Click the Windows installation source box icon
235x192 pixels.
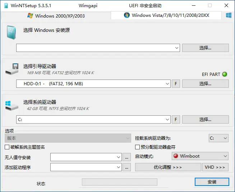click(11, 32)
